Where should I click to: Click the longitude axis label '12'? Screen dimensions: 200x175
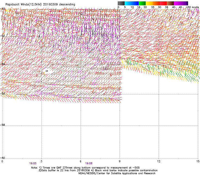click(x=159, y=161)
